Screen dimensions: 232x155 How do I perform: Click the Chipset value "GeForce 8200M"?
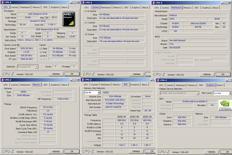pyautogui.click(x=198, y=23)
